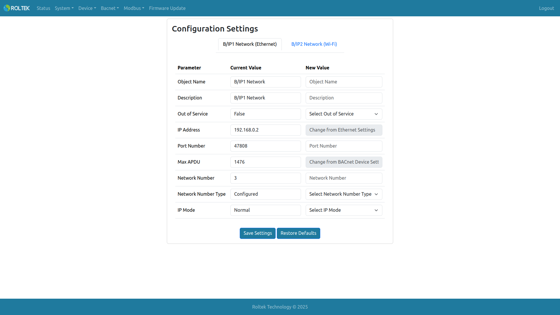Focus the new Description input
The height and width of the screenshot is (315, 560).
[344, 98]
